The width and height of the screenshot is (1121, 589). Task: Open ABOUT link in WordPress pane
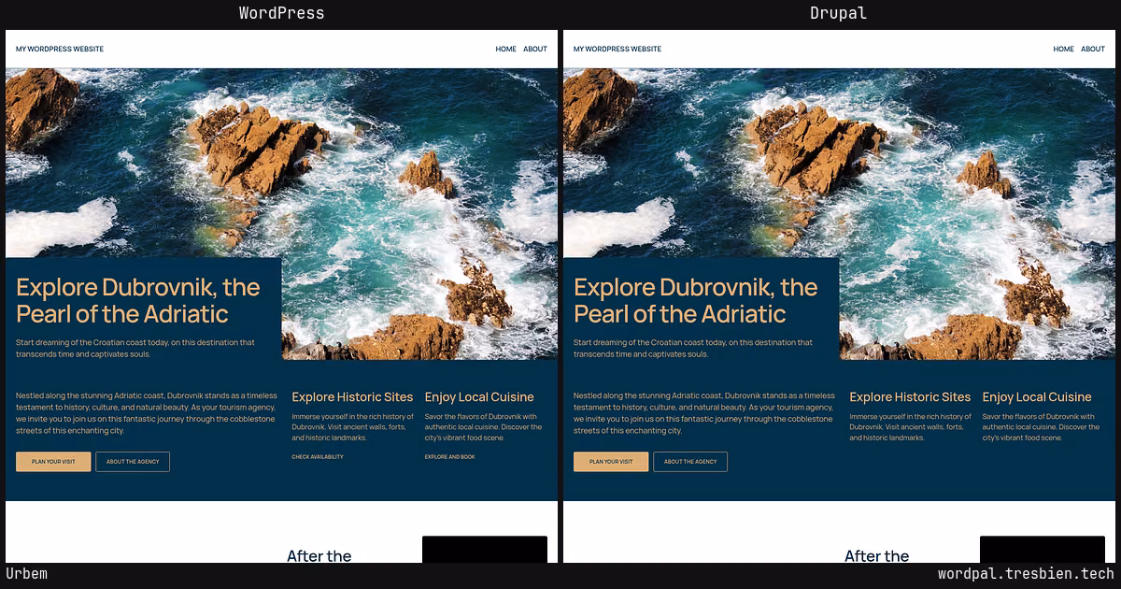tap(535, 49)
